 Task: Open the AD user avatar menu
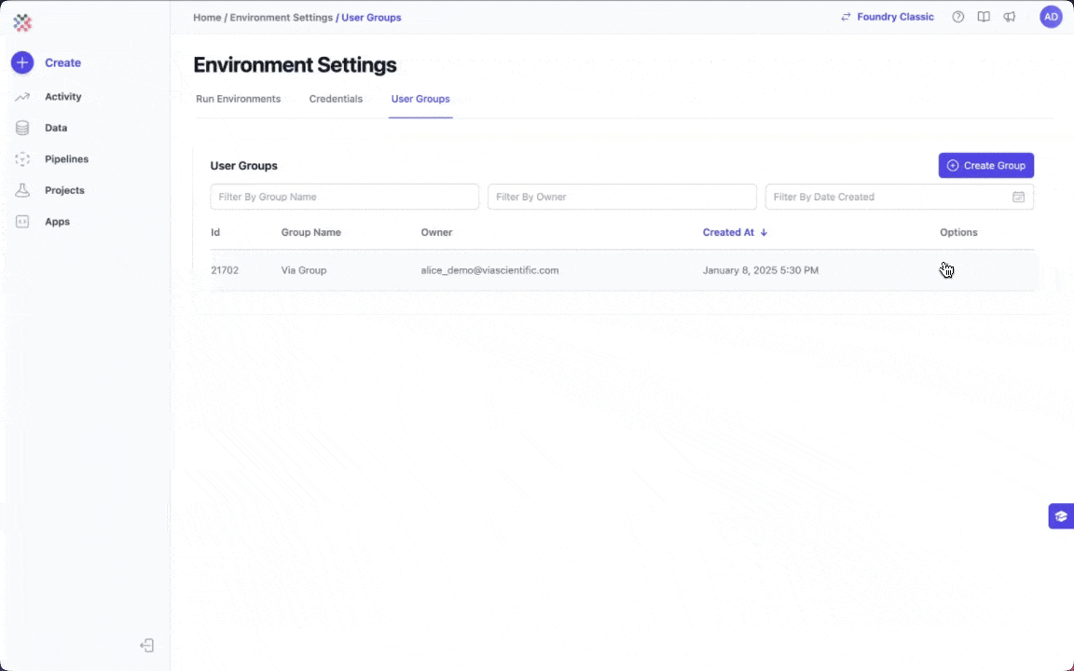point(1051,17)
